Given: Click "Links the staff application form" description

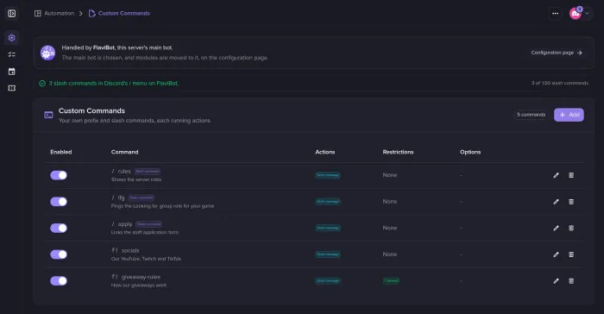Looking at the screenshot, I should pos(145,232).
